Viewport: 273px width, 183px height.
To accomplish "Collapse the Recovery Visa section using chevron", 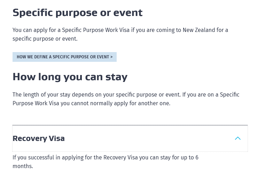I will tap(237, 138).
